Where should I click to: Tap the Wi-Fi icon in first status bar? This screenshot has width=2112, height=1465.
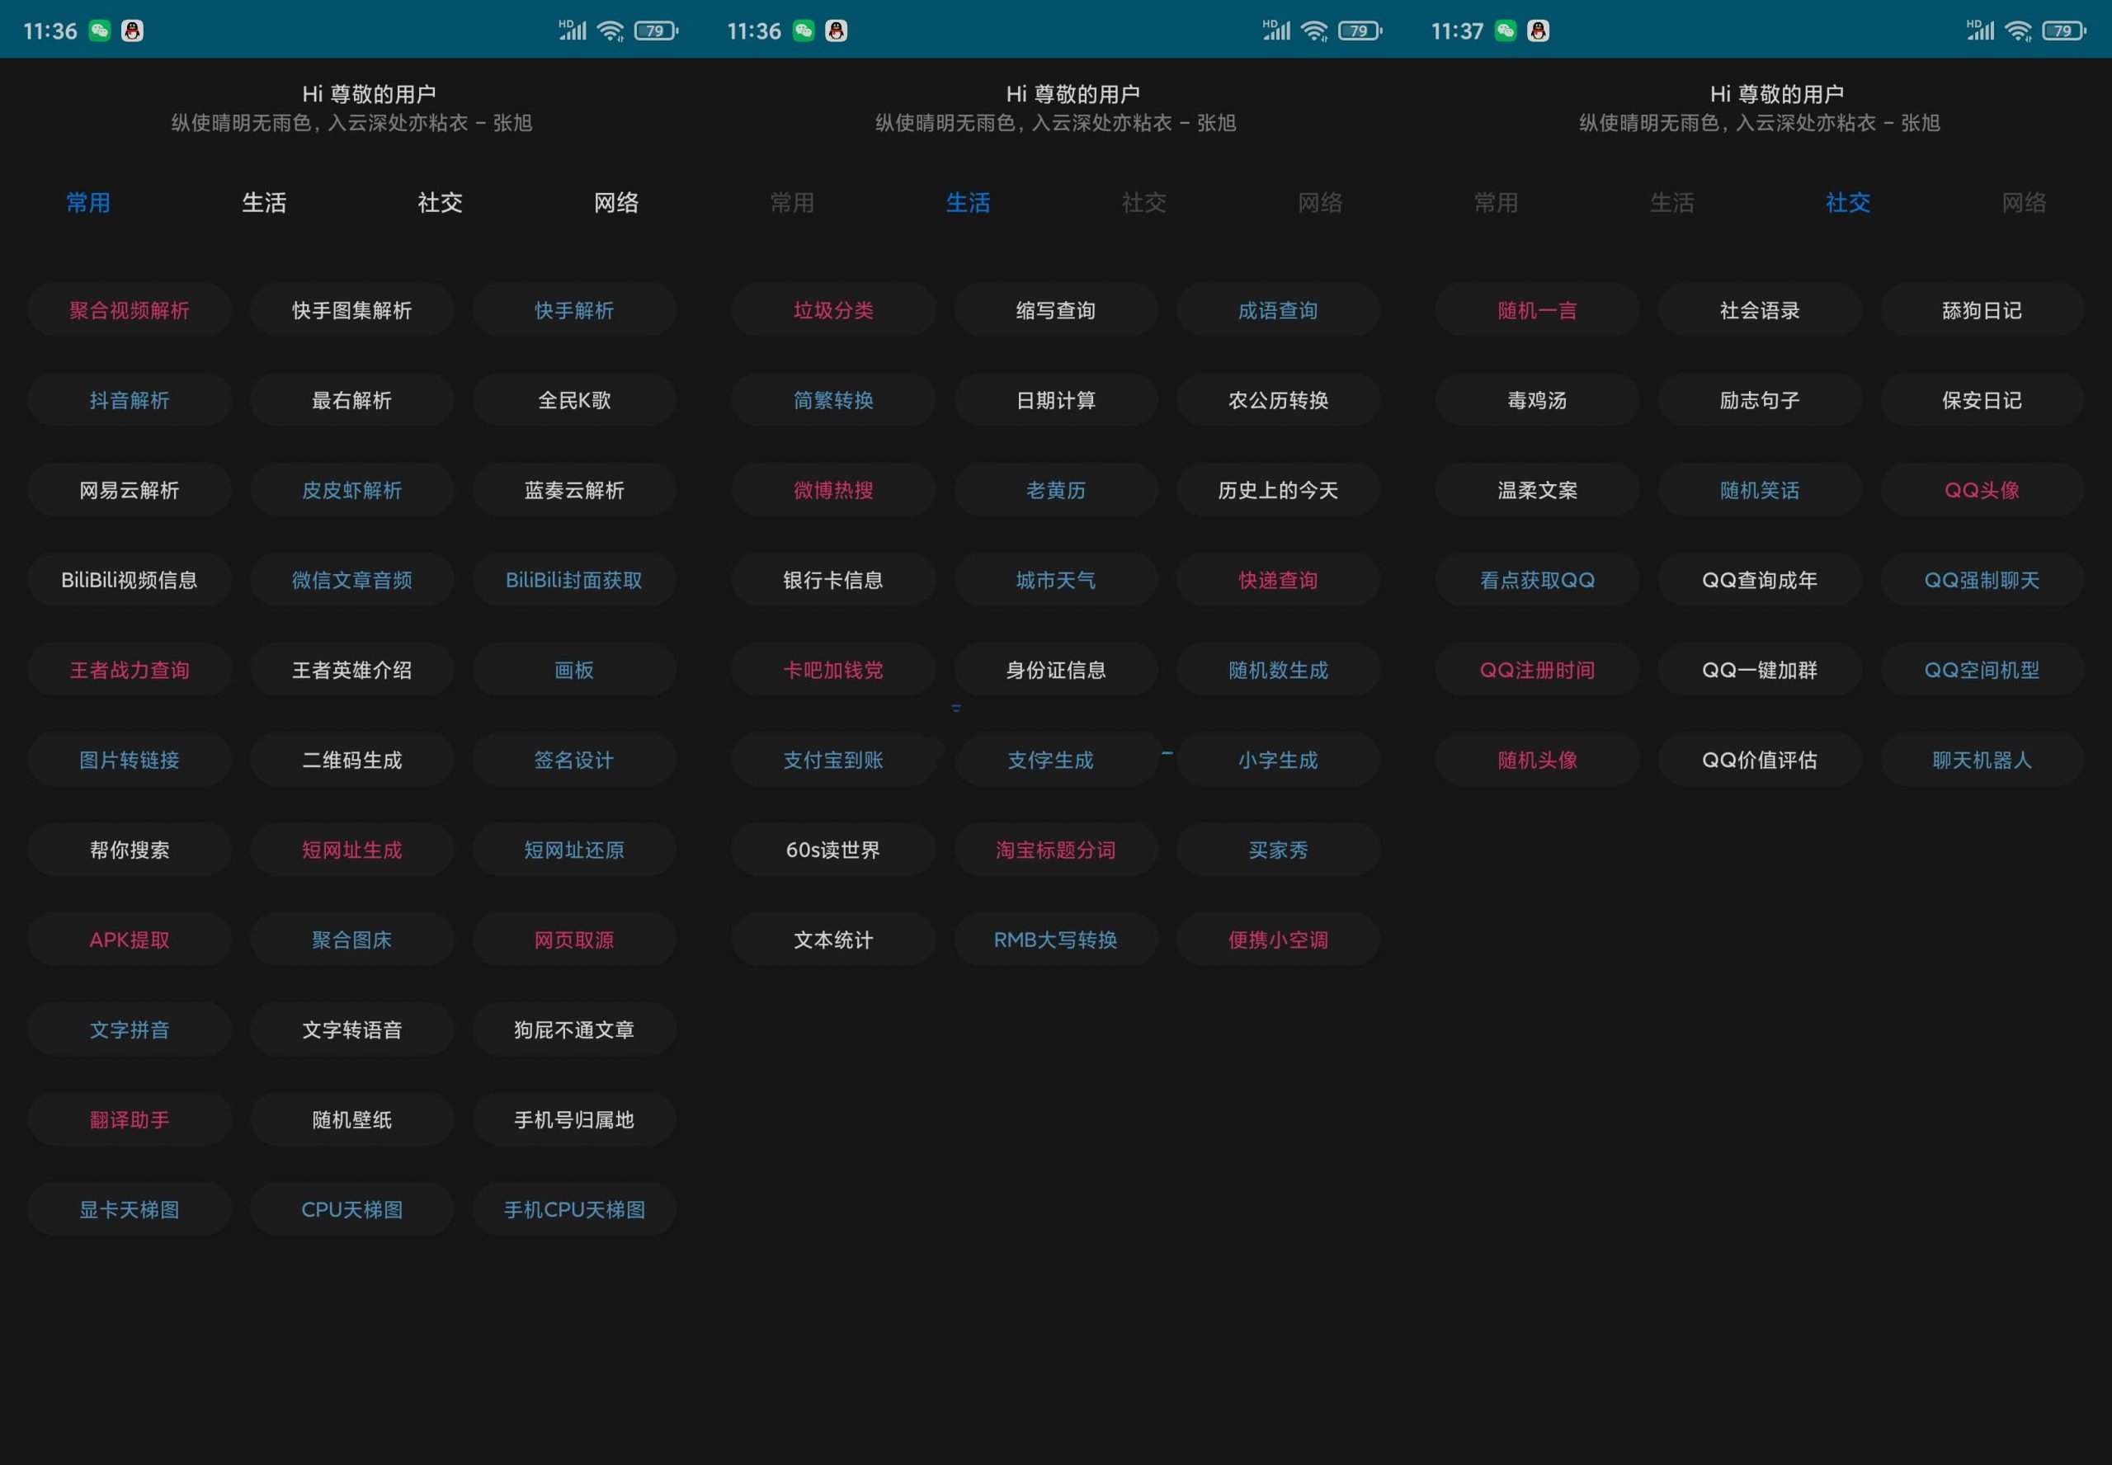pos(610,31)
